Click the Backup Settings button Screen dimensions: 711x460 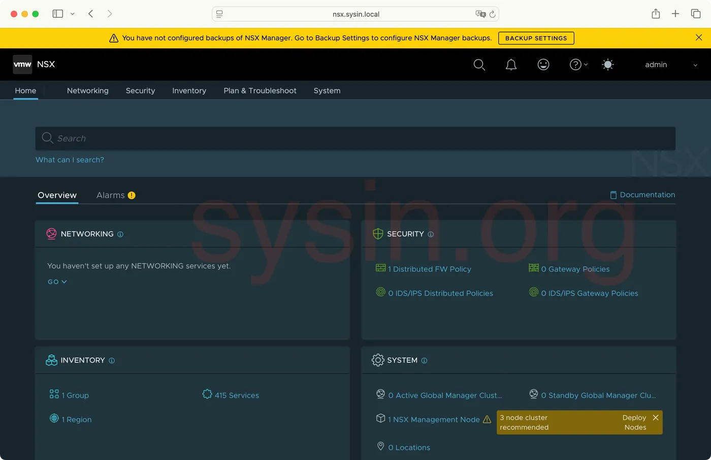tap(536, 38)
